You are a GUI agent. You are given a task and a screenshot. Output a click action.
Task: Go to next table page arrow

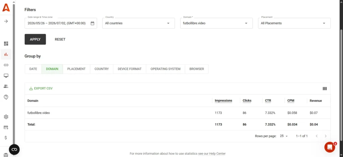pyautogui.click(x=326, y=136)
